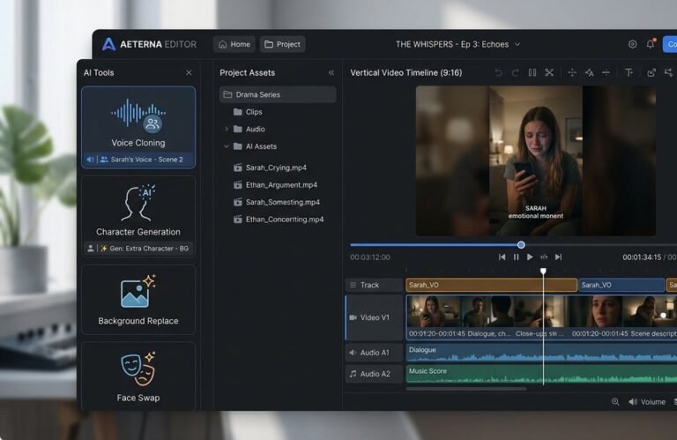The height and width of the screenshot is (440, 677).
Task: Skip to next clip
Action: 558,257
